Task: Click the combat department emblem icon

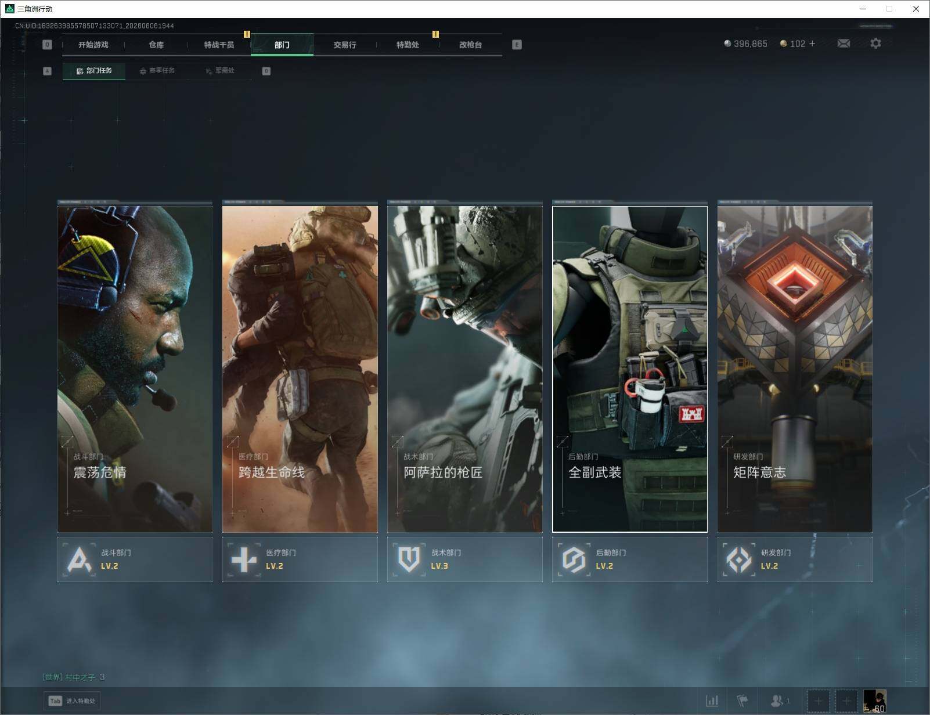Action: tap(79, 559)
